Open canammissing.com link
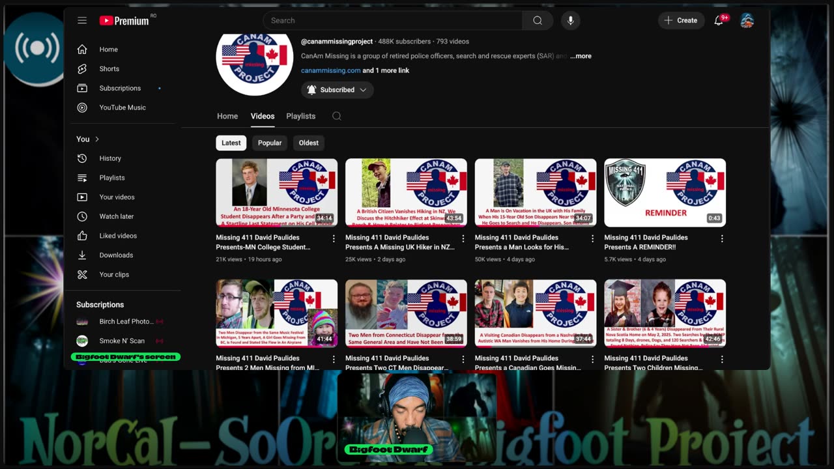The width and height of the screenshot is (834, 469). [x=330, y=70]
